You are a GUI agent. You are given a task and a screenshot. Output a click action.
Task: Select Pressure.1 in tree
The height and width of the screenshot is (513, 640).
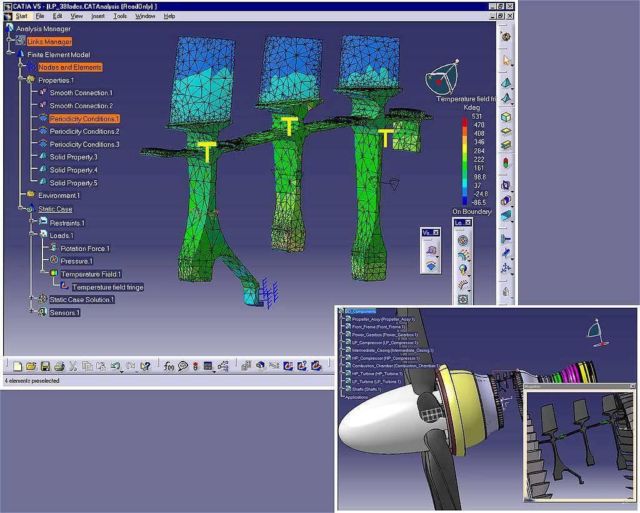pyautogui.click(x=76, y=261)
